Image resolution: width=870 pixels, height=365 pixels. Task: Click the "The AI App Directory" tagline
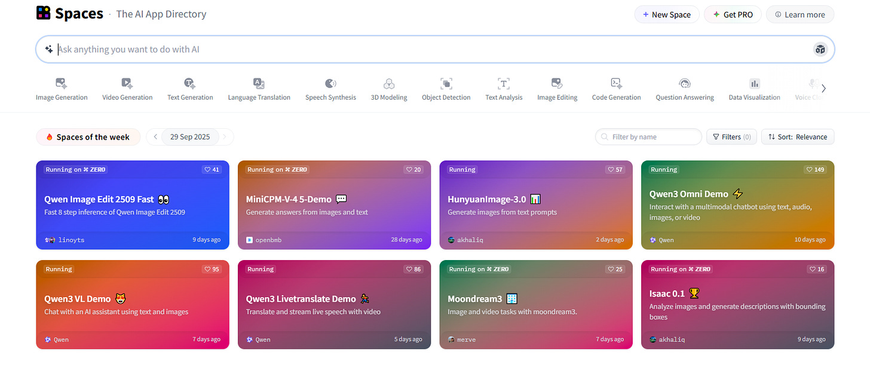pyautogui.click(x=161, y=14)
